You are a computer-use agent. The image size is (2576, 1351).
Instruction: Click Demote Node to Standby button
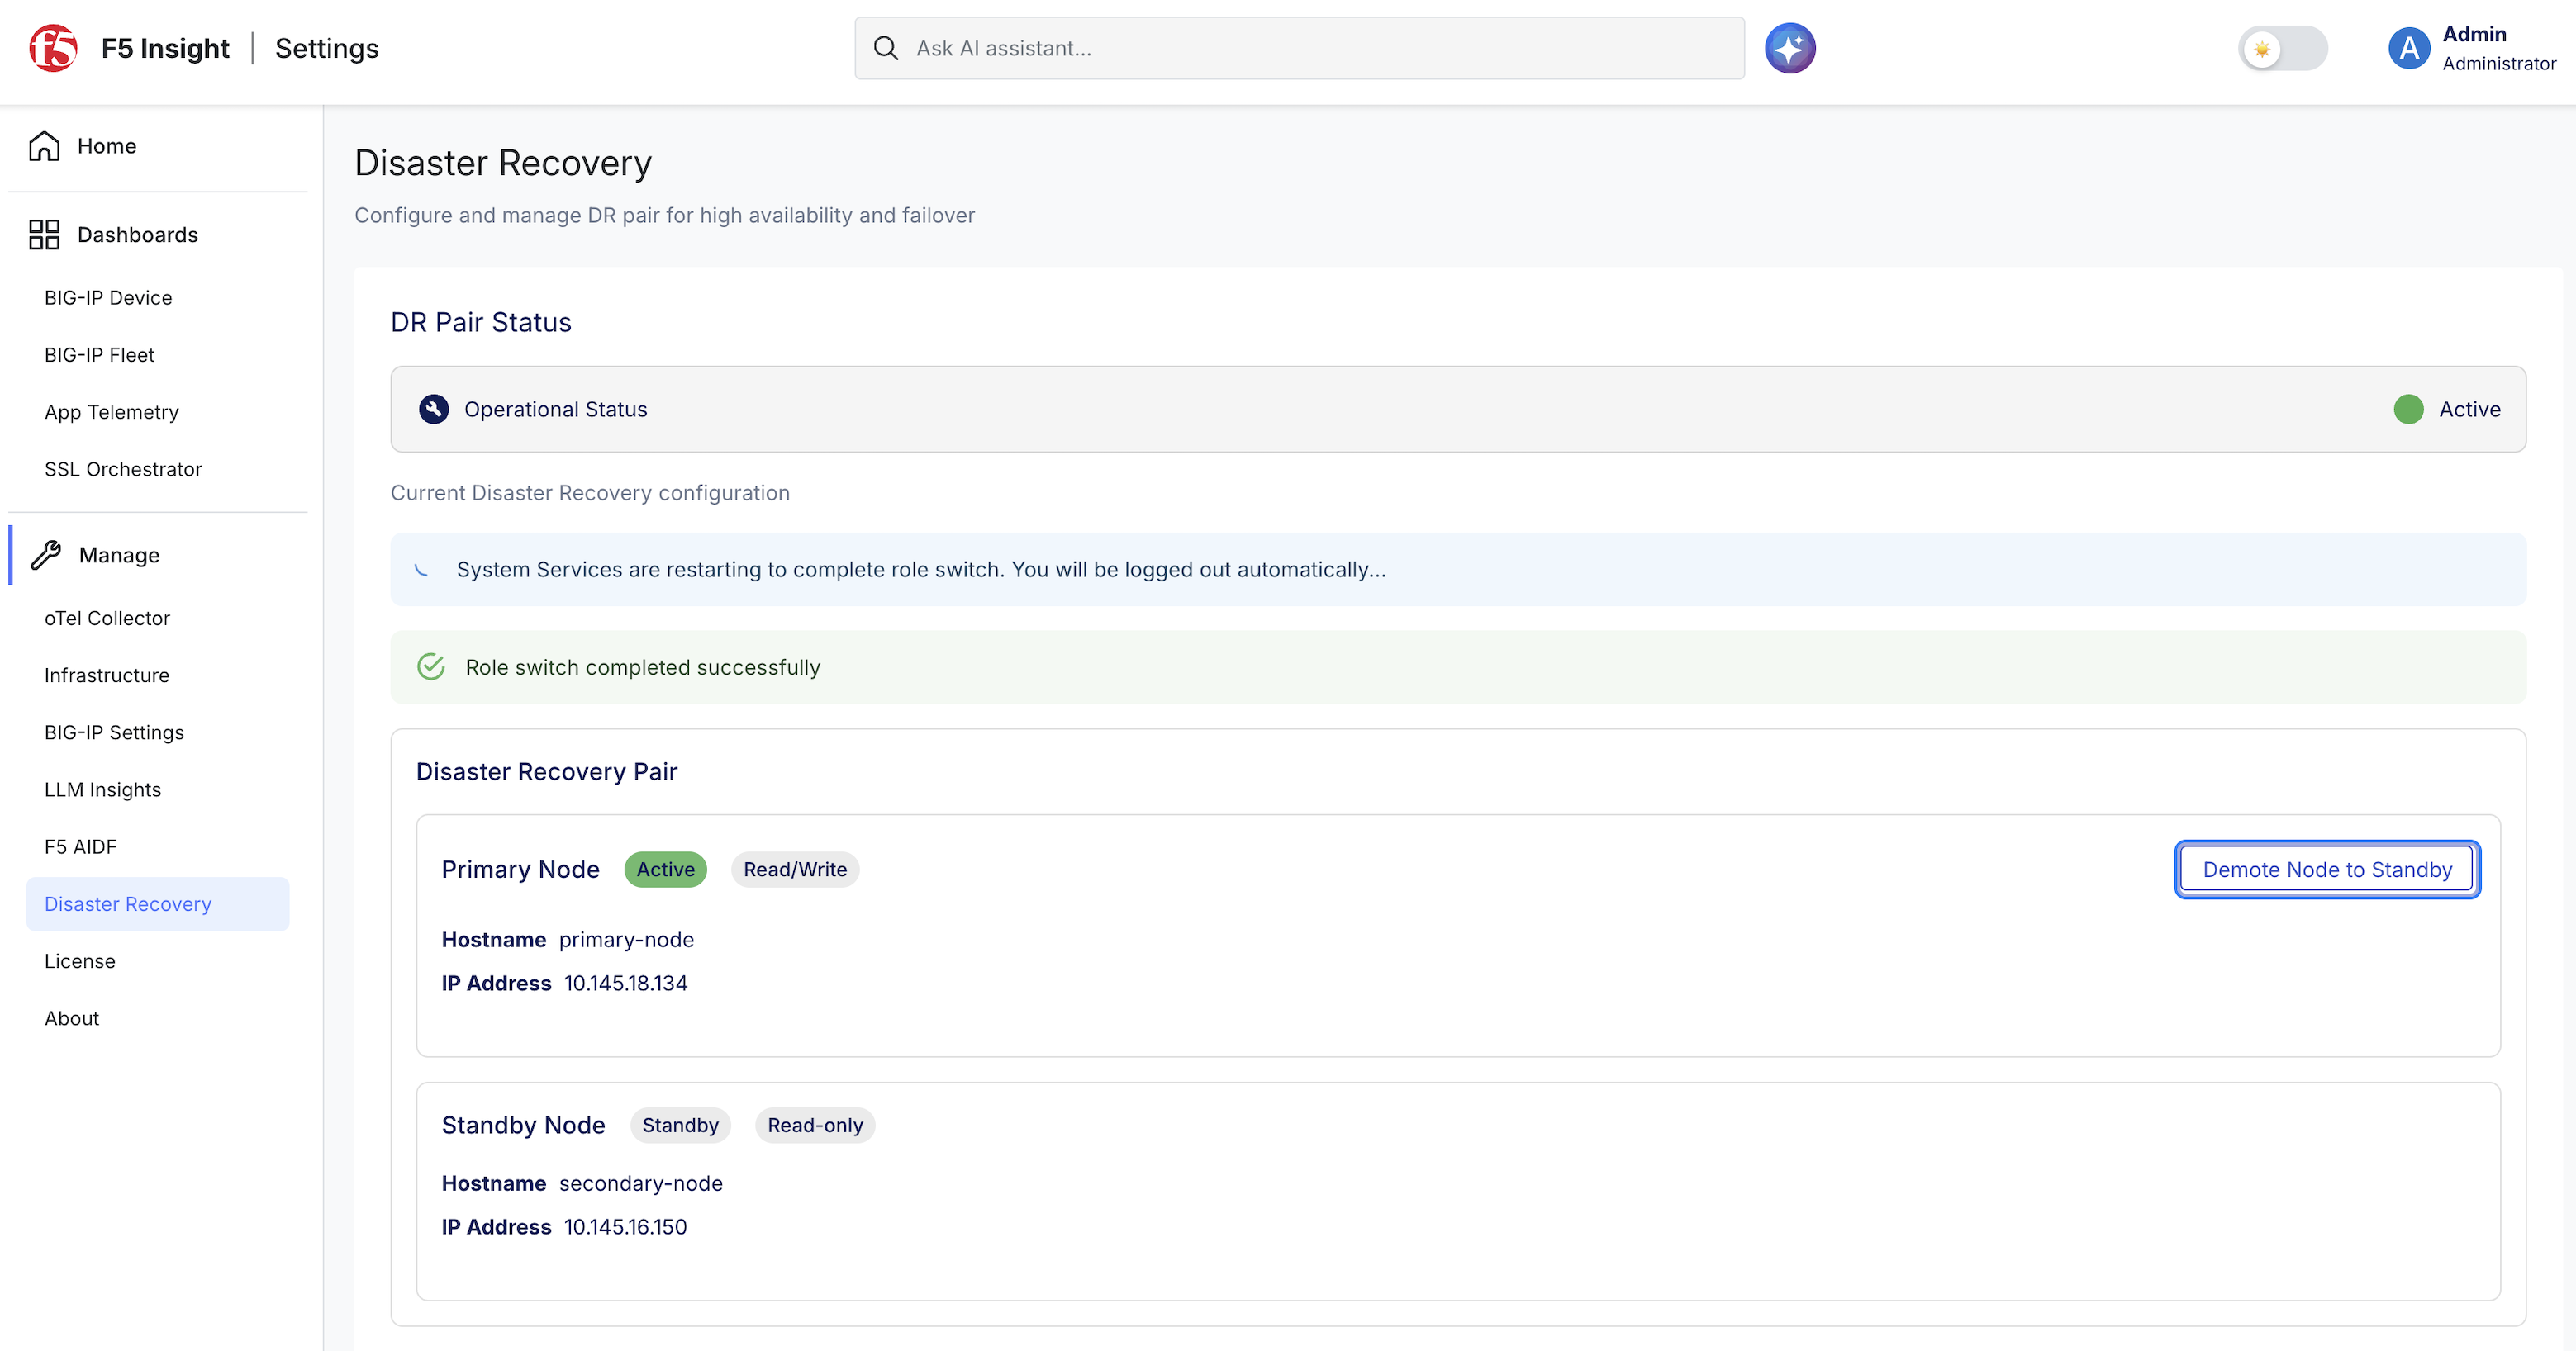(x=2327, y=870)
